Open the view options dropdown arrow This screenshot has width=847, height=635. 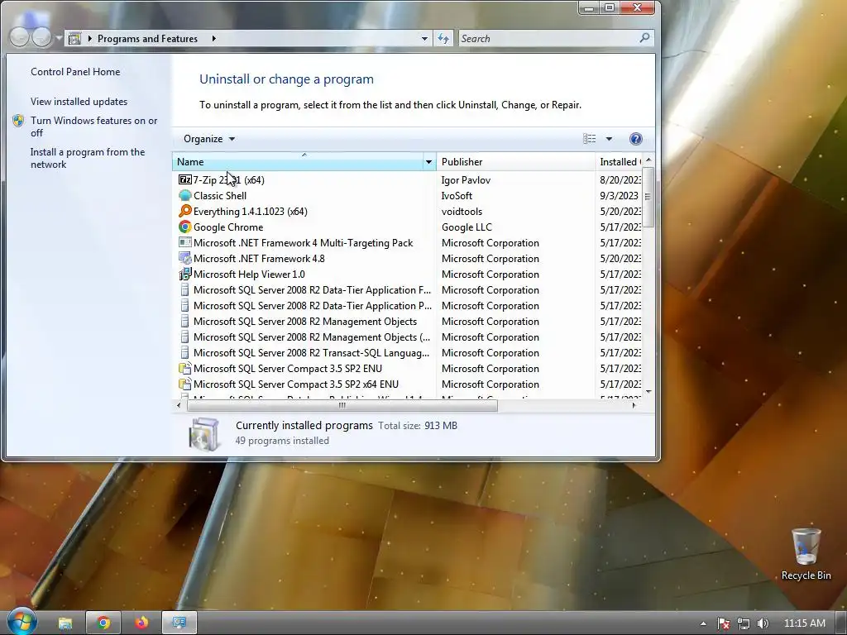(609, 139)
